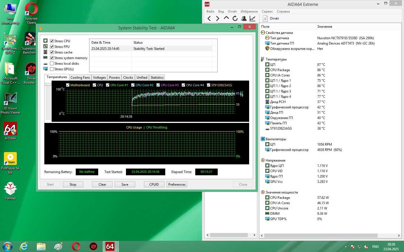Open the Избранное menu in AIDA64
Image resolution: width=404 pixels, height=252 pixels.
click(x=249, y=11)
